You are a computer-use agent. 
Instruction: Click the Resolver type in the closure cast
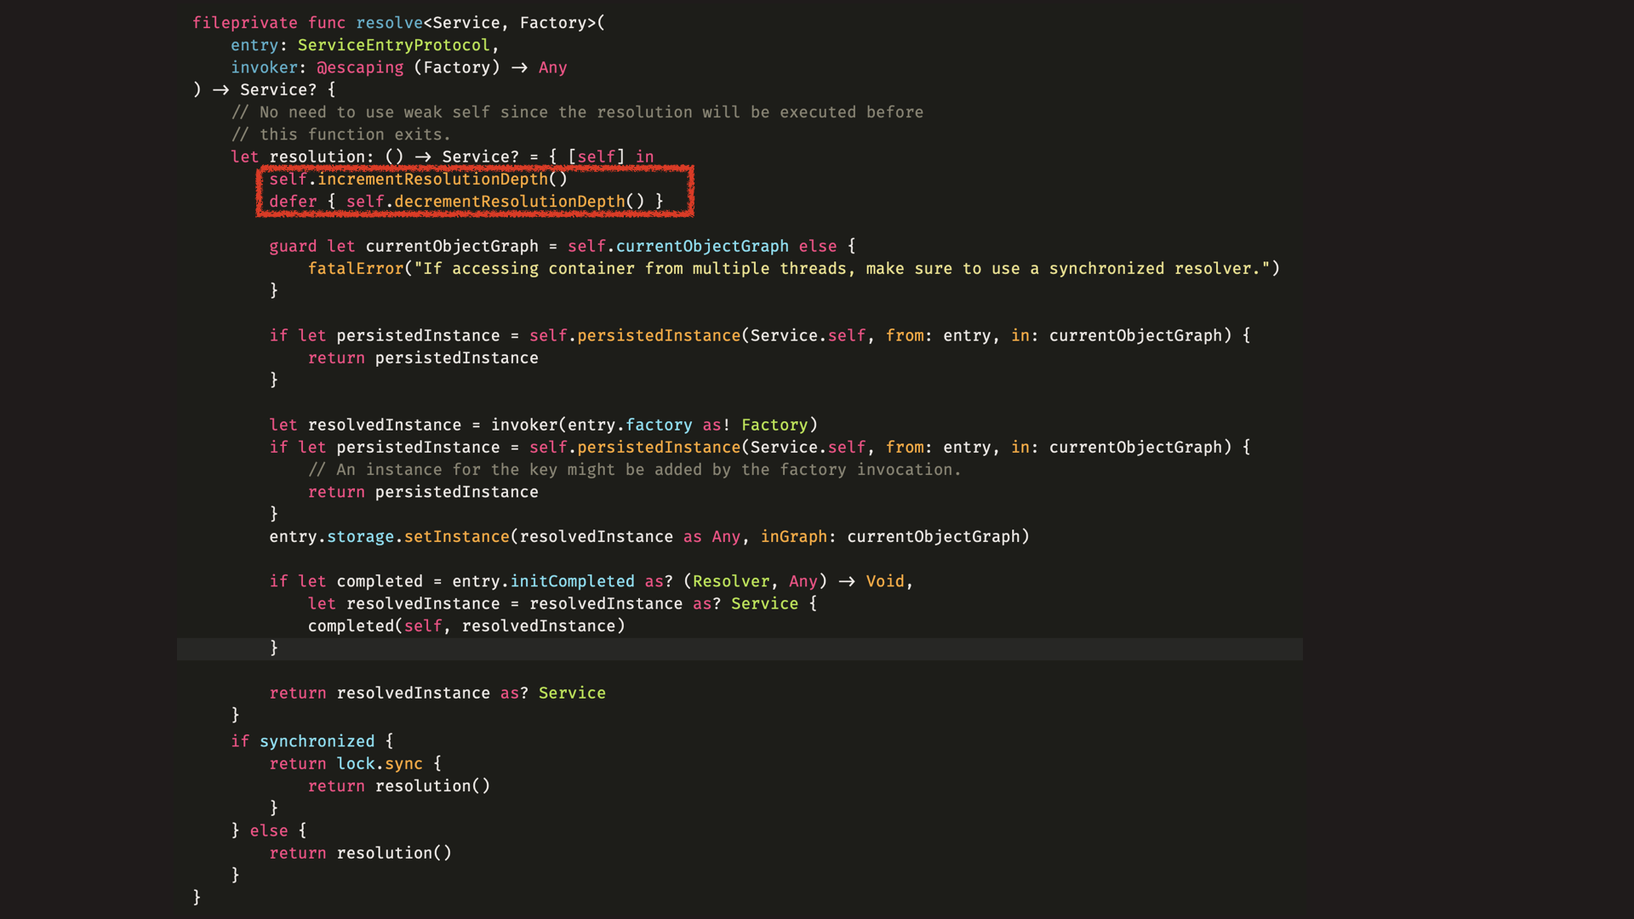(x=730, y=581)
